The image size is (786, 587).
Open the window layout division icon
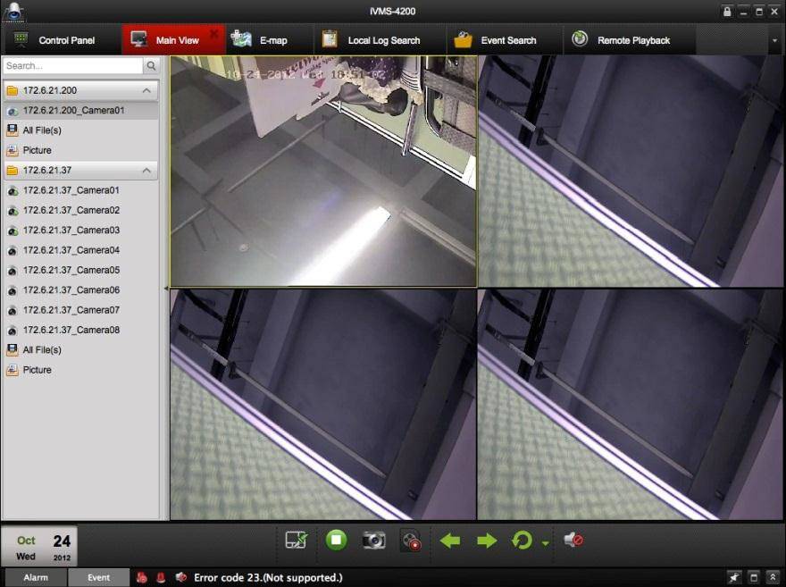pos(297,540)
